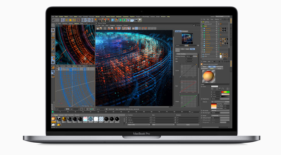The image size is (281, 155).
Task: Open the Reflectance tab of the material
Action: pos(219,67)
